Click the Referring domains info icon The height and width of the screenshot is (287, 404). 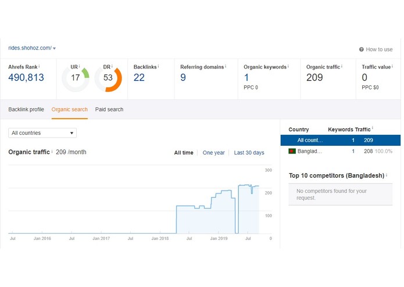tap(226, 66)
